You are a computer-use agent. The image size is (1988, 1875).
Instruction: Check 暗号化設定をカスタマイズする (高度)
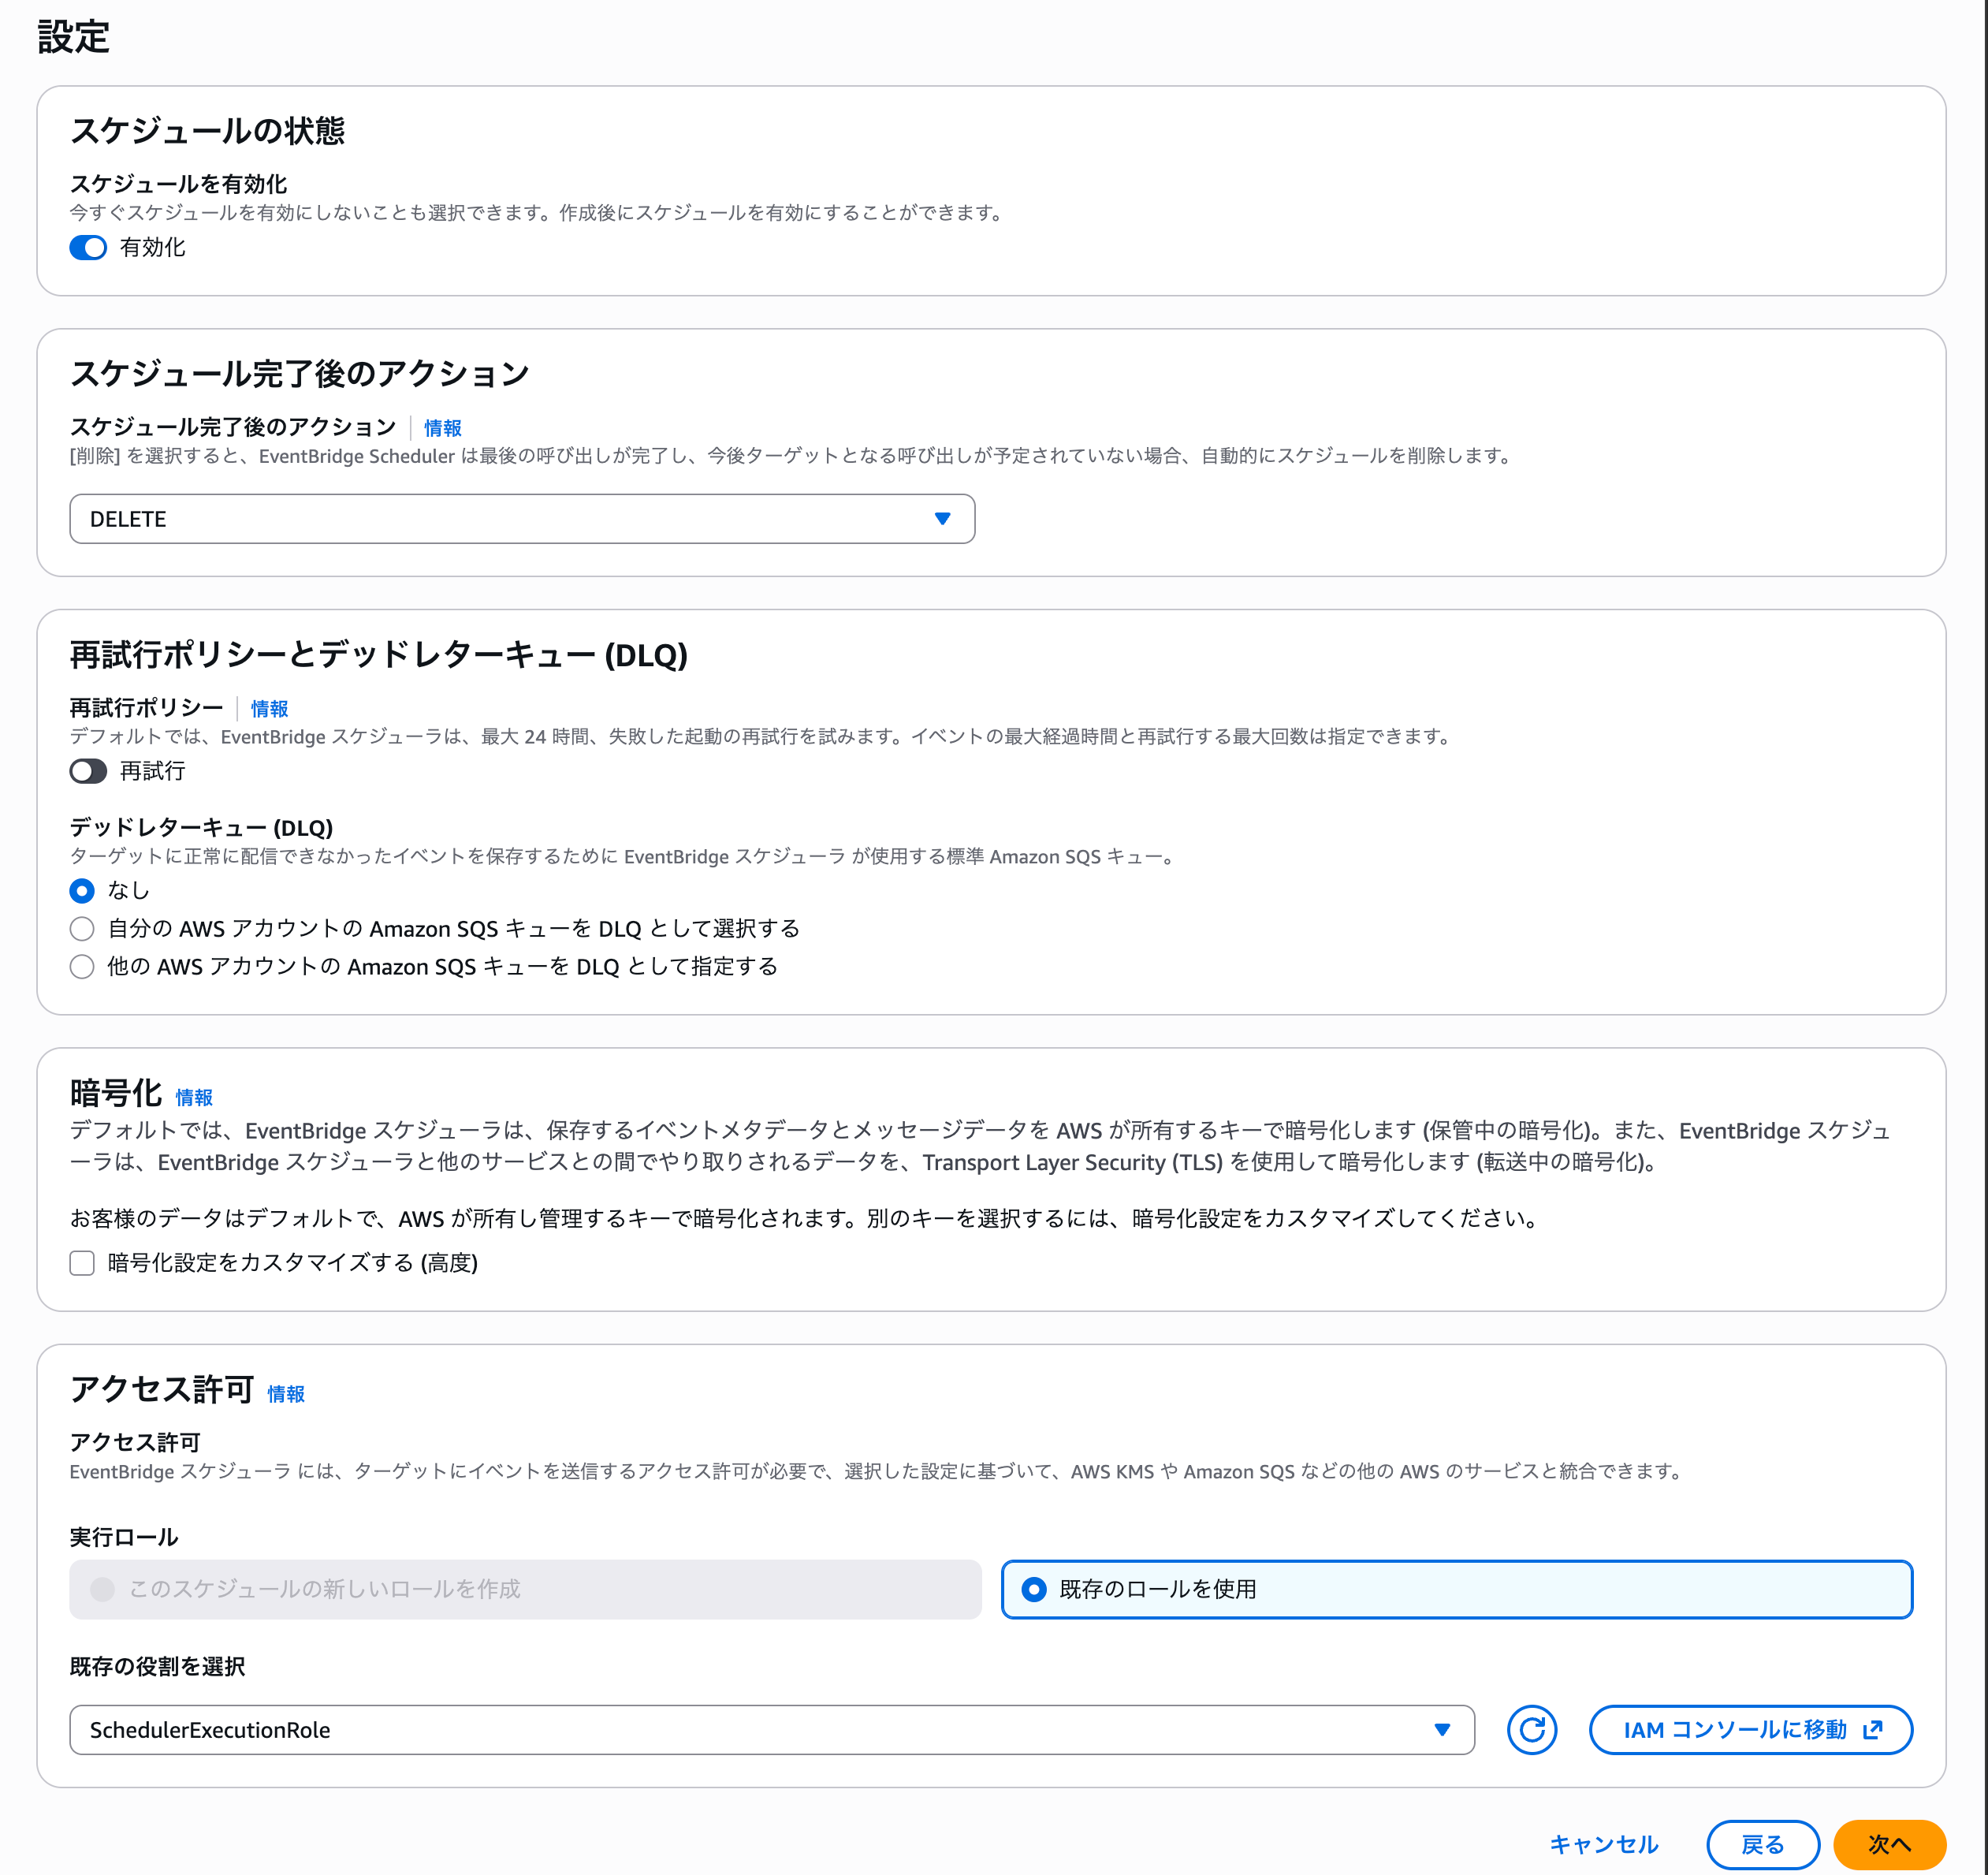81,1264
